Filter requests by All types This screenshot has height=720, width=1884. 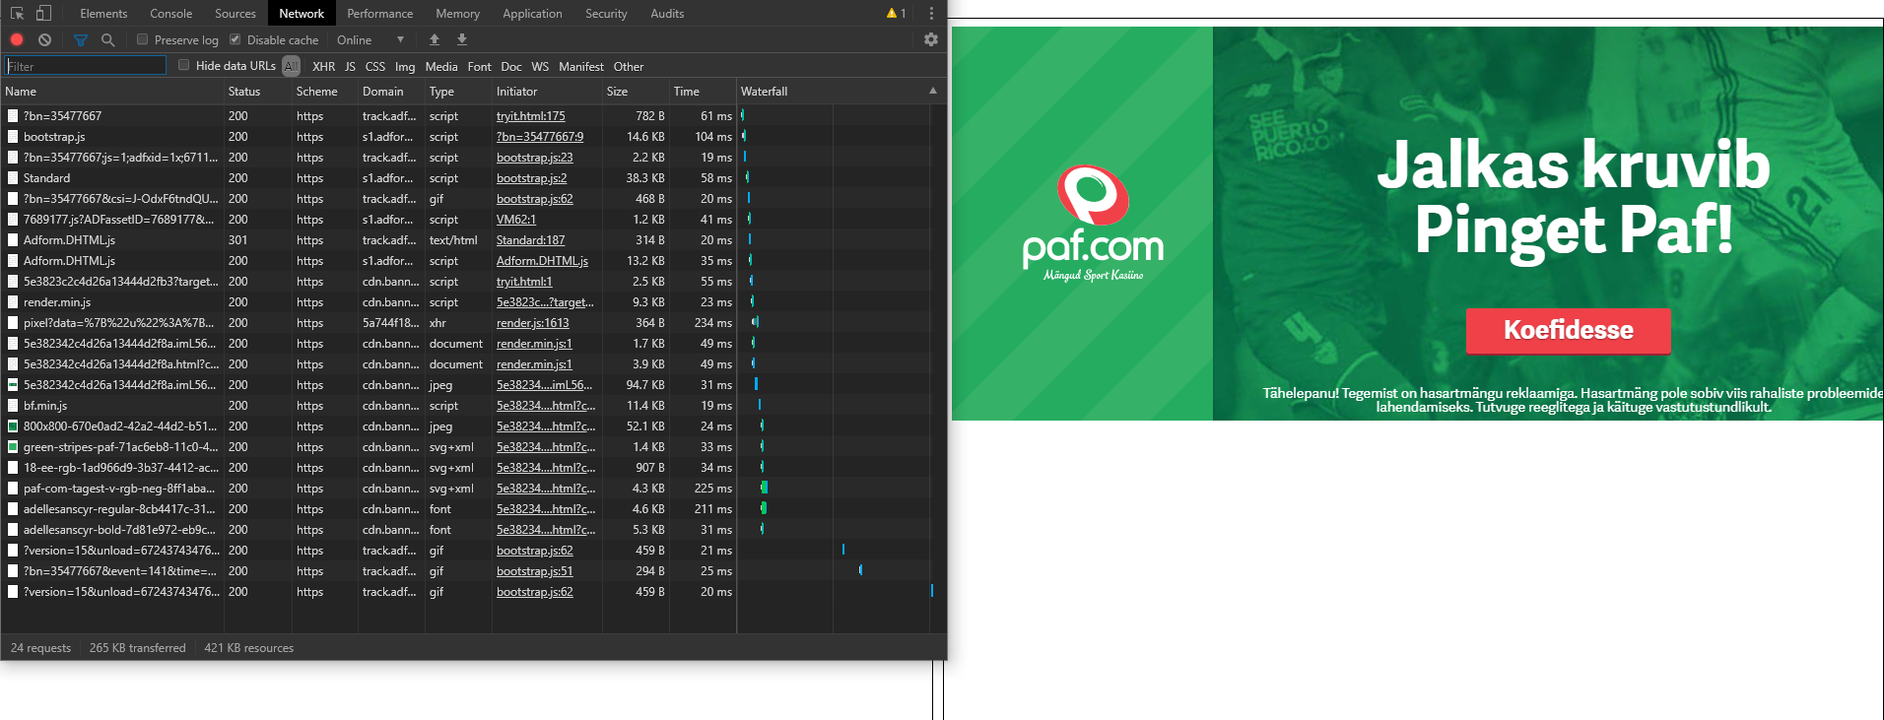click(x=291, y=66)
